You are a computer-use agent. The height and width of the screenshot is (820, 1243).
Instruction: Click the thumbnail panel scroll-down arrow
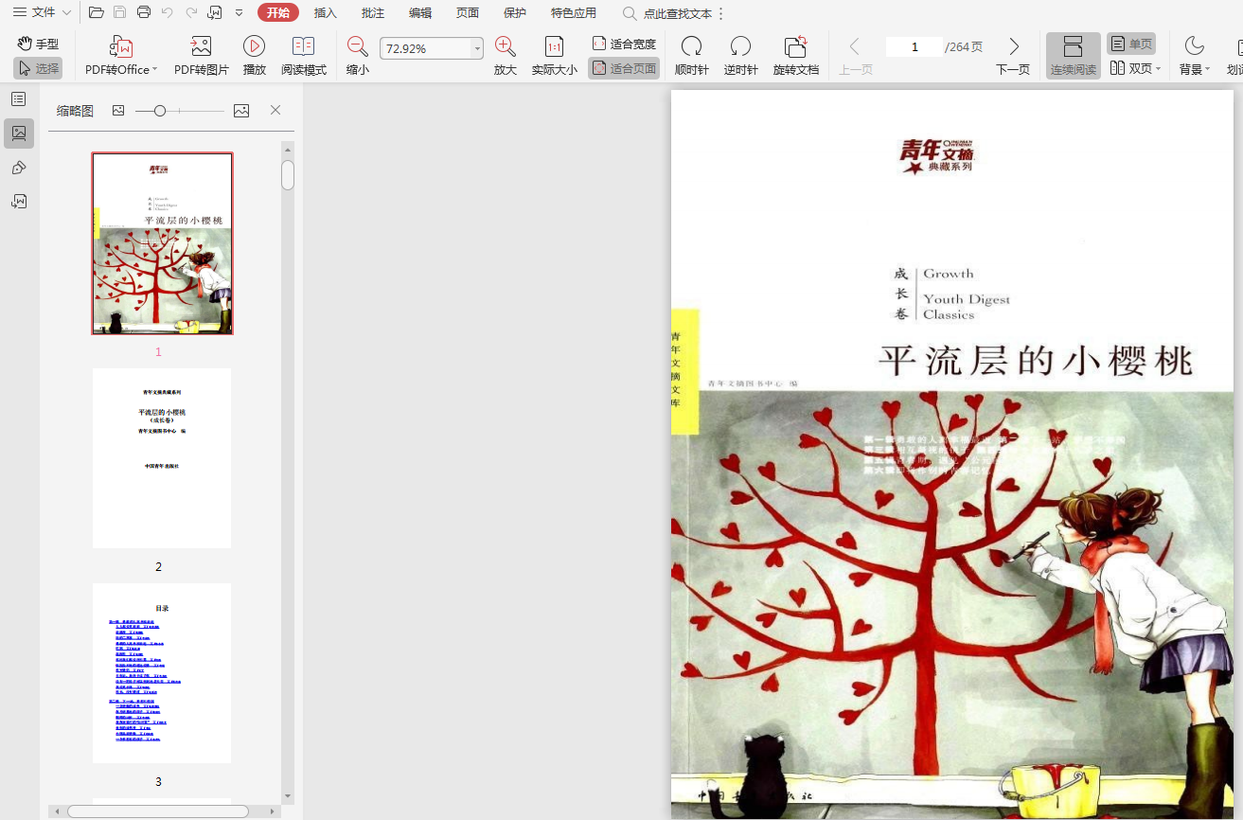click(x=288, y=796)
